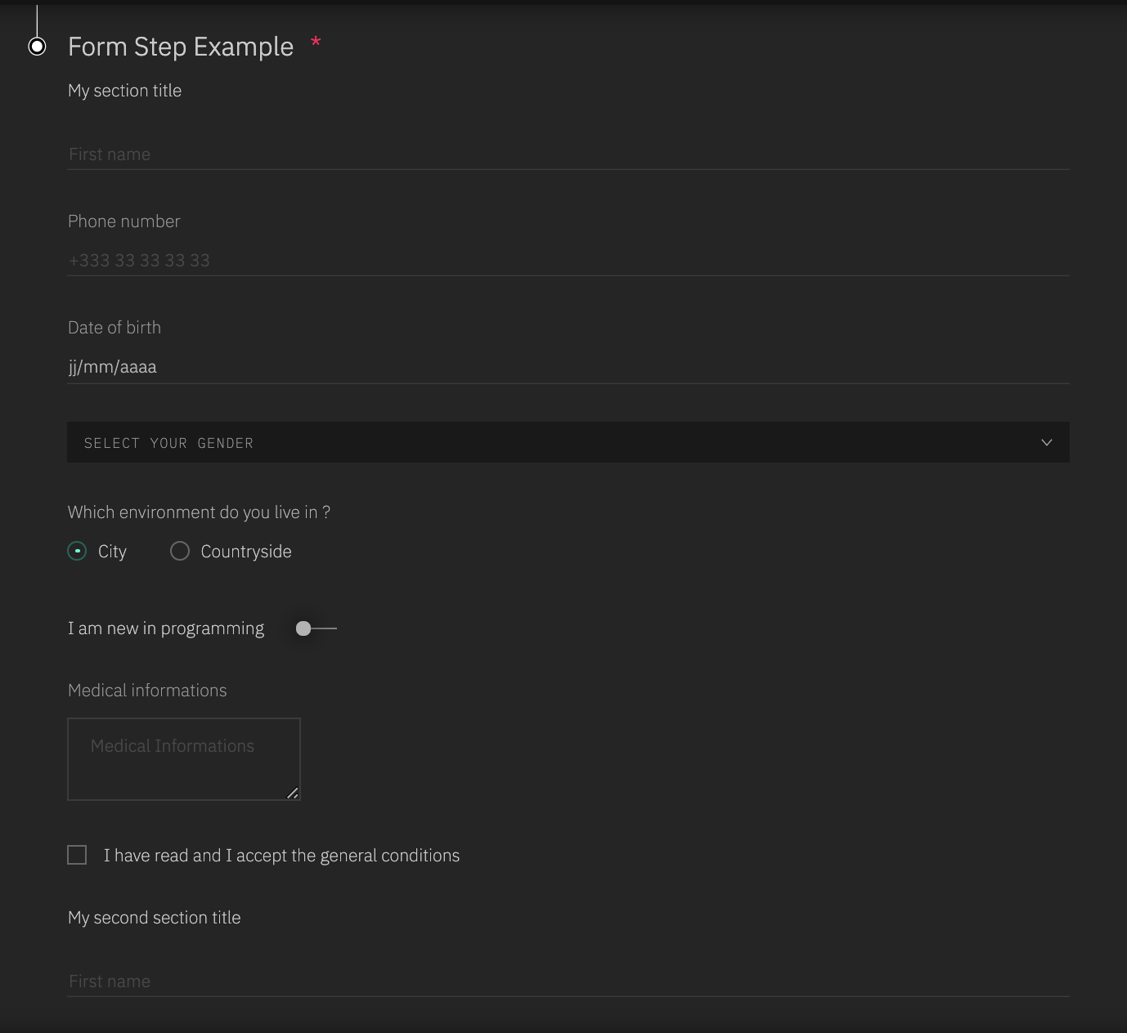Image resolution: width=1127 pixels, height=1033 pixels.
Task: Open the Select Your Gender dropdown
Action: [x=568, y=442]
